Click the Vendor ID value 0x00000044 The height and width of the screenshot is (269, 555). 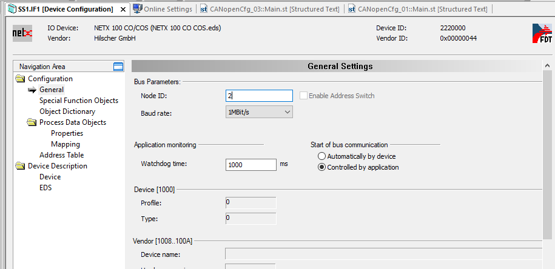point(458,38)
